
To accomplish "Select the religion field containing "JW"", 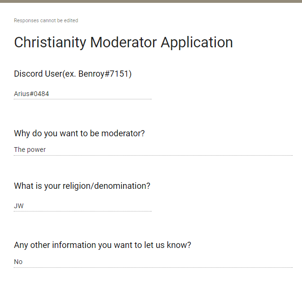I will [82, 206].
